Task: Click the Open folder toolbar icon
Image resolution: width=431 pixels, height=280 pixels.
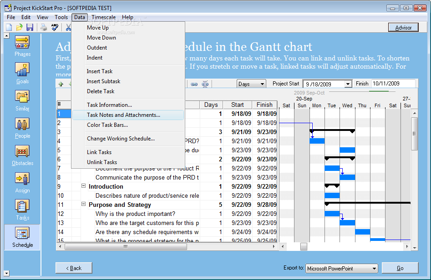Action: pyautogui.click(x=19, y=27)
